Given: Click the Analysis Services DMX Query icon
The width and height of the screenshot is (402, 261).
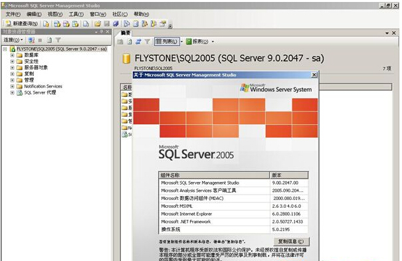Looking at the screenshot, I should click(66, 24).
